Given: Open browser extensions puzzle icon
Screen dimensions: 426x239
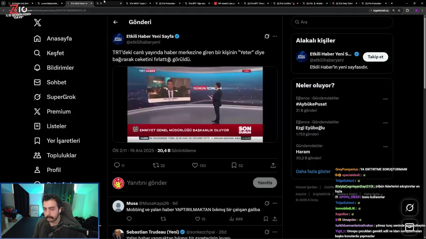Looking at the screenshot, I should [407, 10].
